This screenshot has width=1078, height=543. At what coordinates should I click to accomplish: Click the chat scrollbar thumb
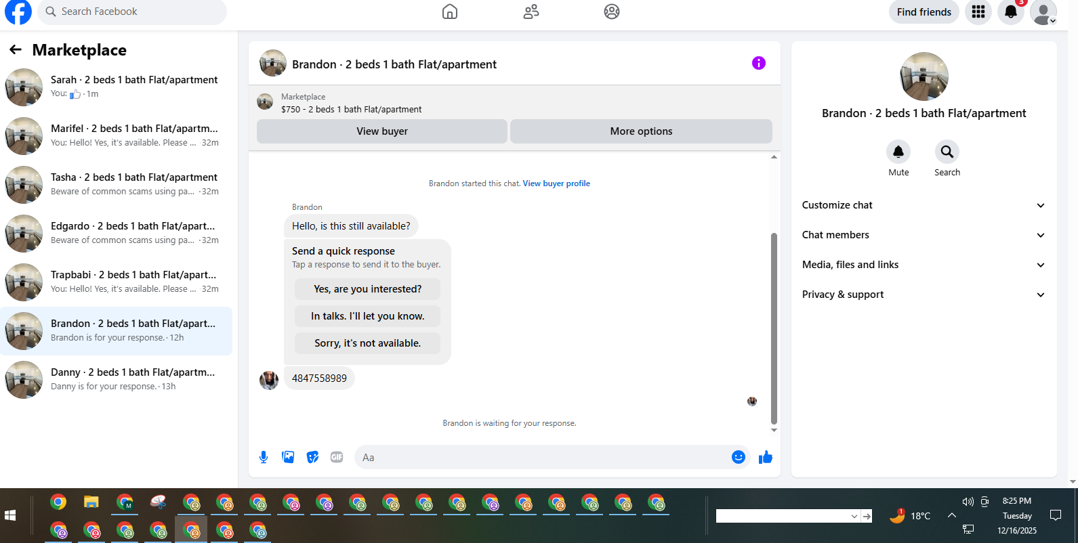pos(774,328)
